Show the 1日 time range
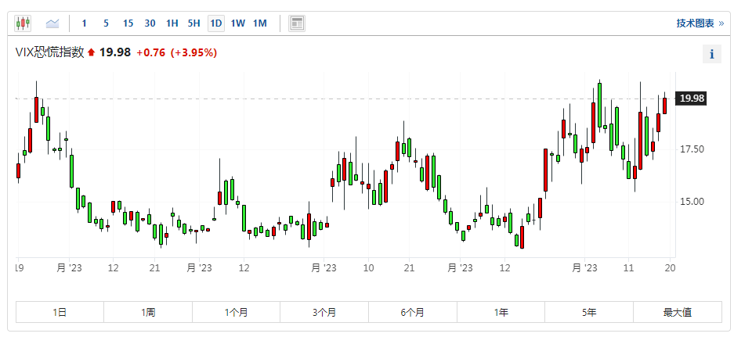The width and height of the screenshot is (734, 337). tap(60, 312)
